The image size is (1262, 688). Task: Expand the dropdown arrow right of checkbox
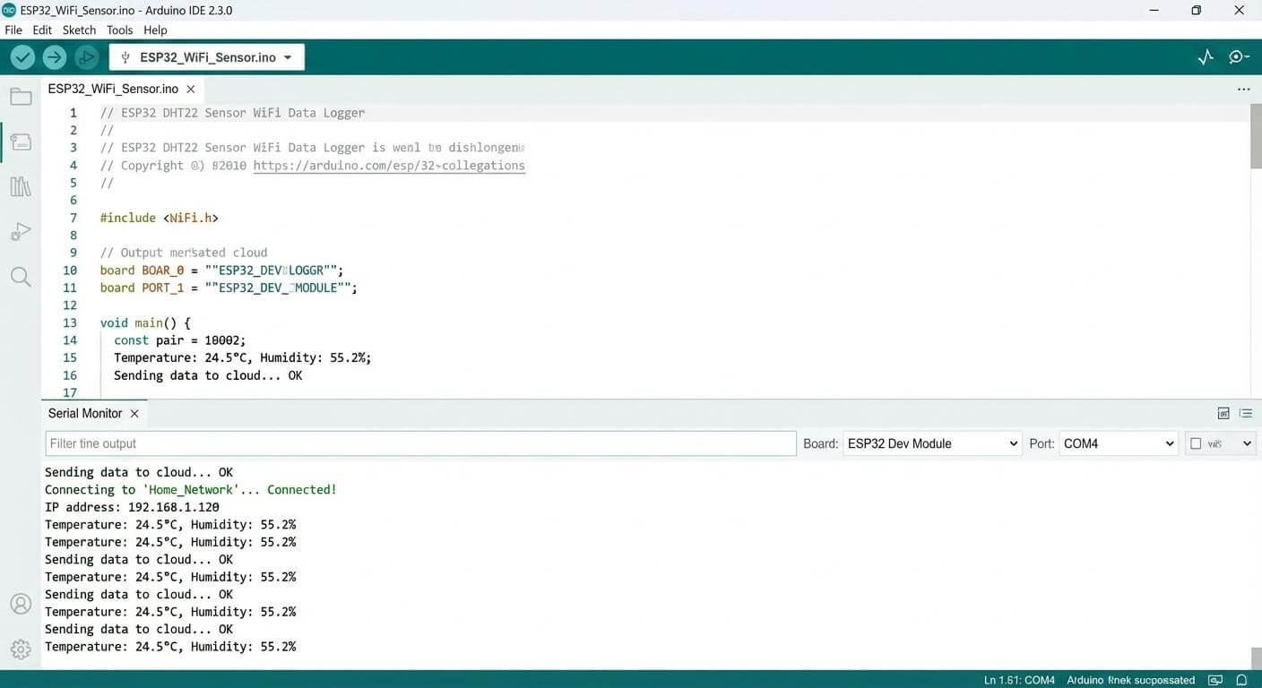coord(1247,443)
